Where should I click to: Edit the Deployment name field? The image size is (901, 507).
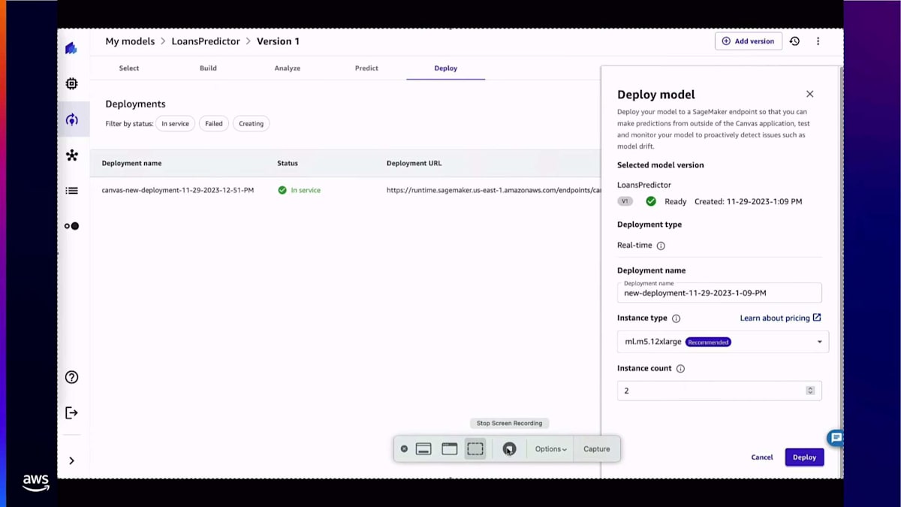click(x=719, y=292)
